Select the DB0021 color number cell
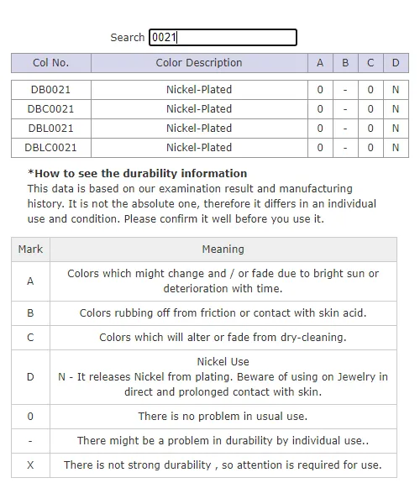 [51, 90]
